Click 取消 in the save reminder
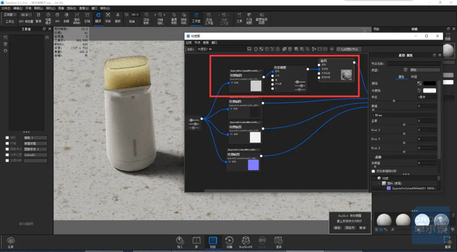457x252 pixels. point(362,228)
